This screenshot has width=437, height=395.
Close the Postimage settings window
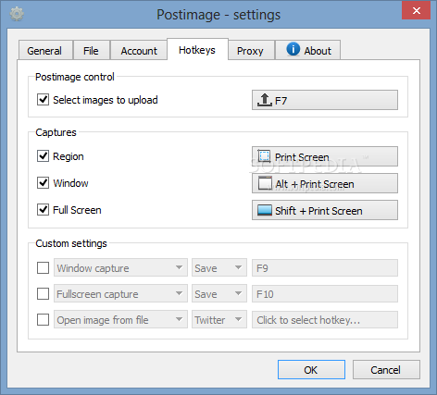click(416, 11)
